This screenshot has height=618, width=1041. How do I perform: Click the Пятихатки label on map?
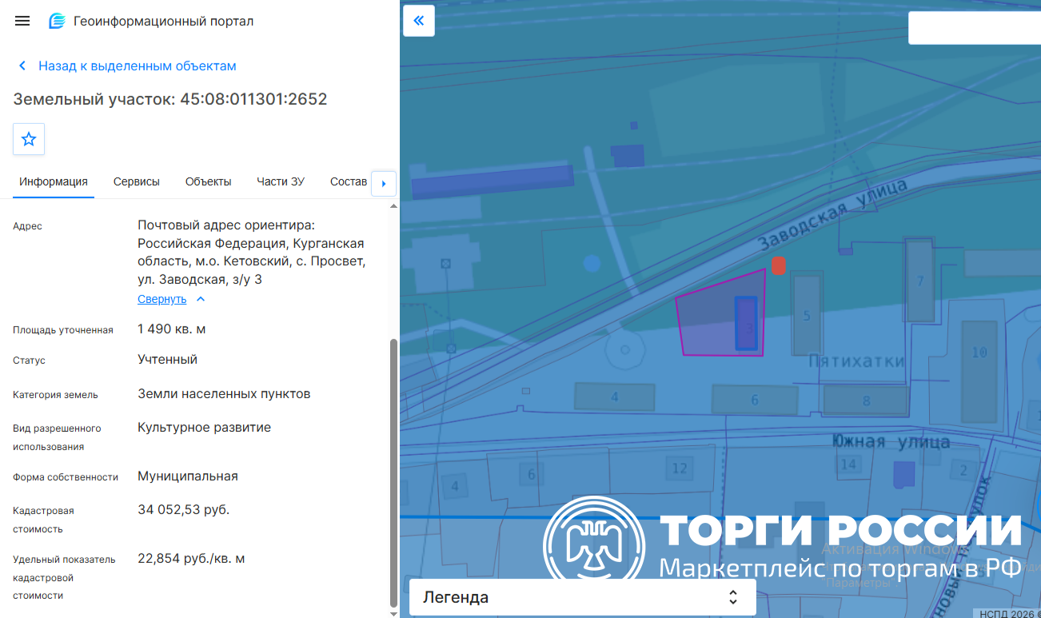[856, 361]
